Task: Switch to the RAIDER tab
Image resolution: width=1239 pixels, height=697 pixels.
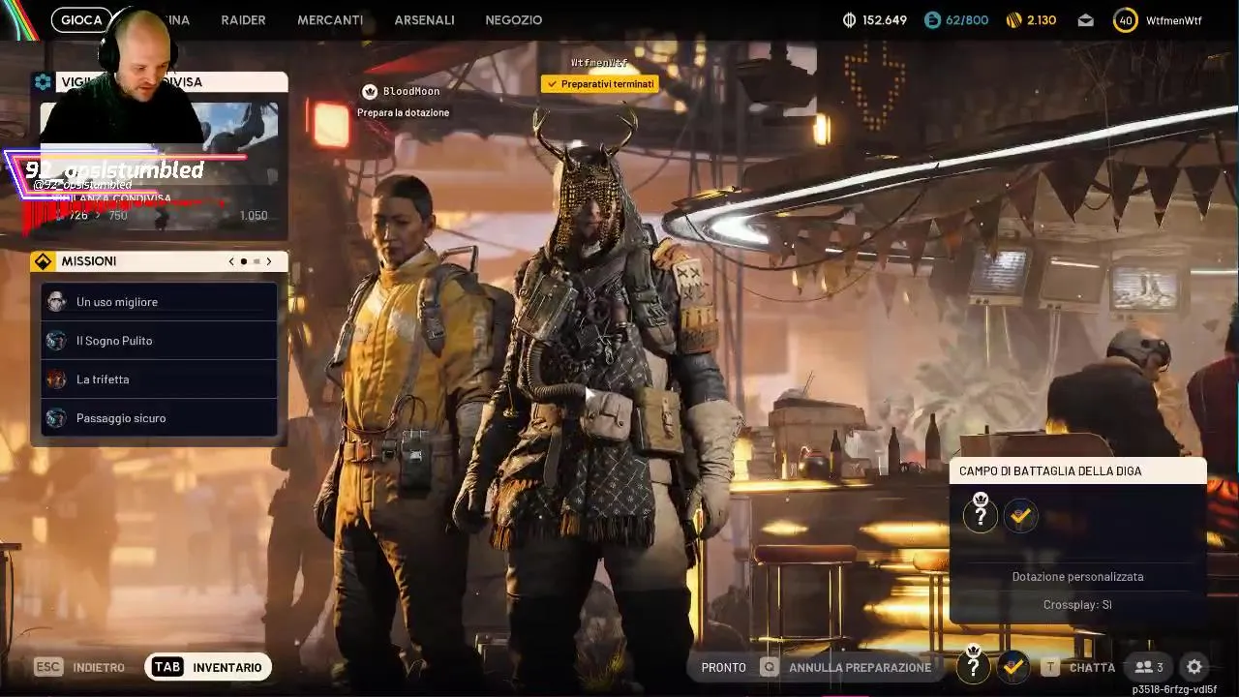Action: (x=243, y=19)
